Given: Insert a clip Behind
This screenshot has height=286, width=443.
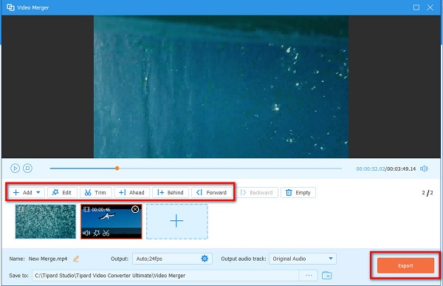Looking at the screenshot, I should [x=171, y=193].
